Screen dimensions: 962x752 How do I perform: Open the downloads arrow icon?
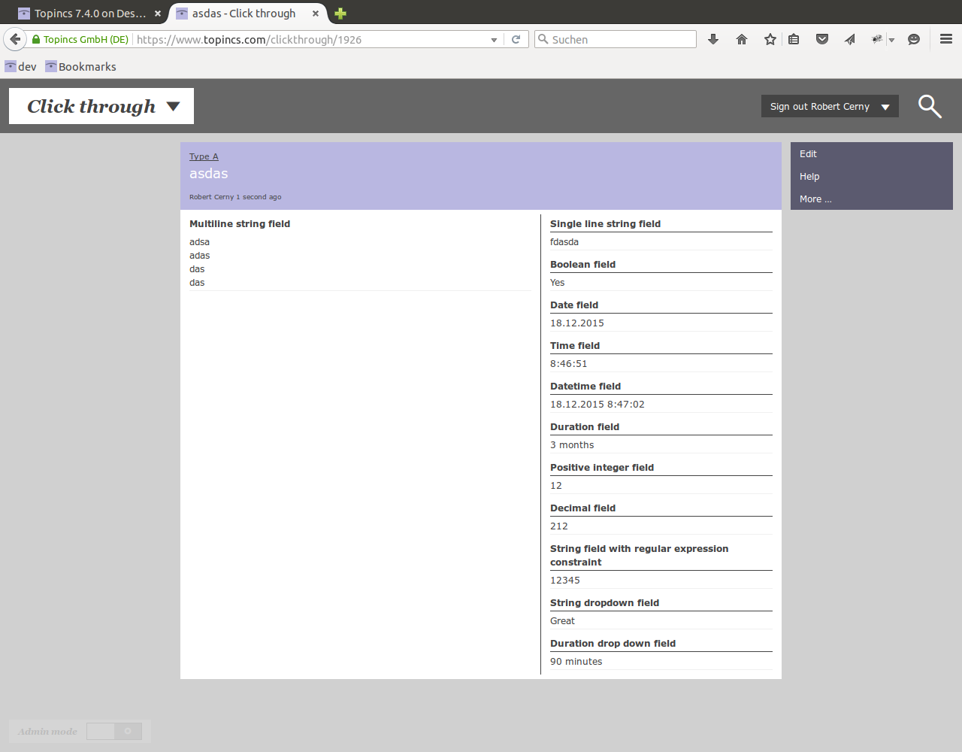pos(713,39)
